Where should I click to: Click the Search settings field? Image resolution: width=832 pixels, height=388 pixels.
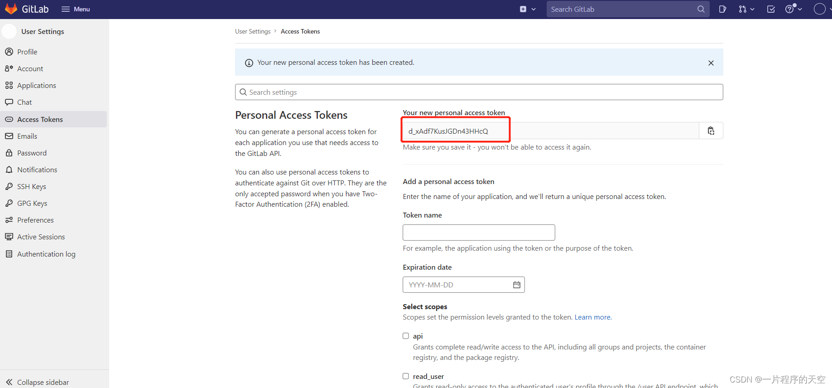tap(479, 92)
